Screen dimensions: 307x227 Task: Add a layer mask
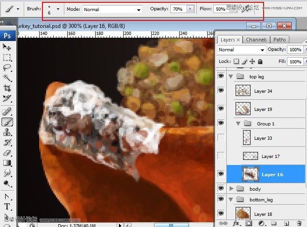[x=249, y=223]
